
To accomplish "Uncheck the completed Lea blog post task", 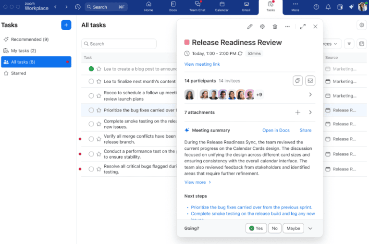I will (x=91, y=69).
